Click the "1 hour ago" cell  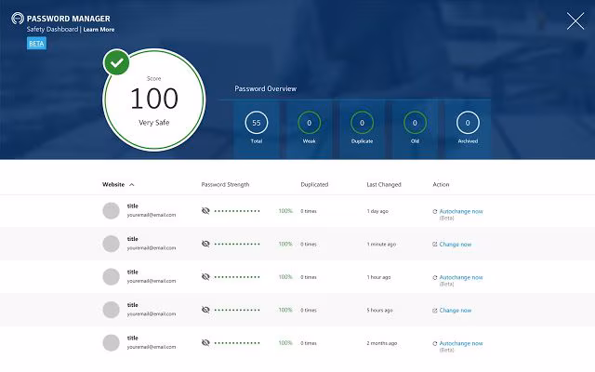(378, 277)
